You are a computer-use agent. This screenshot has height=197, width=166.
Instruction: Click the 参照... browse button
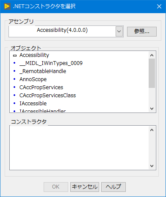click(142, 31)
